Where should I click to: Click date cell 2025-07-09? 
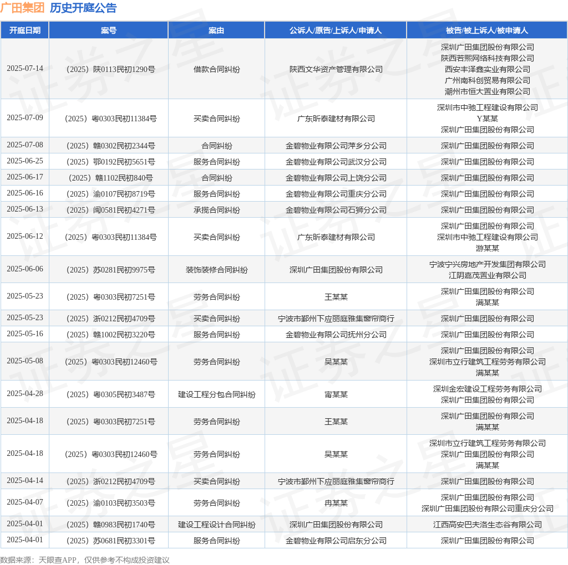[x=24, y=117]
